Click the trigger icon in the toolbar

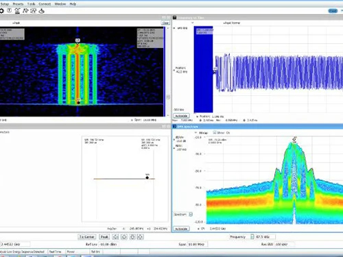pos(10,10)
